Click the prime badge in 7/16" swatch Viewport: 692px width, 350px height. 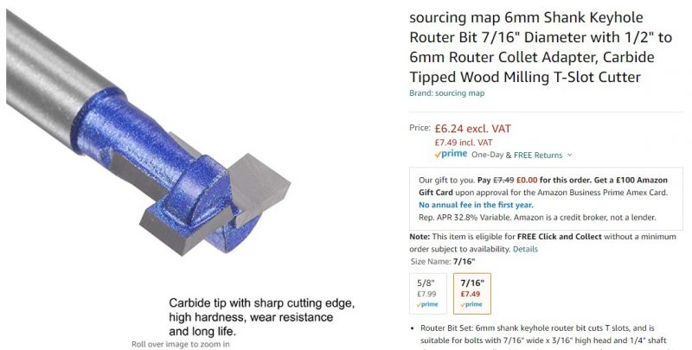(471, 304)
